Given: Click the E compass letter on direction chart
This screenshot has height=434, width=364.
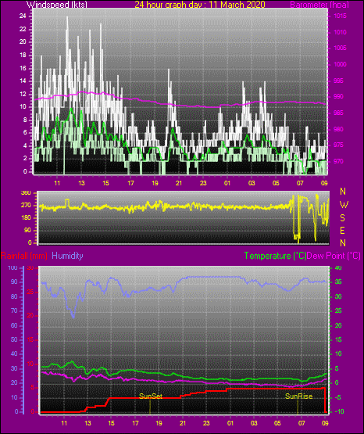Looking at the screenshot, I should click(342, 230).
